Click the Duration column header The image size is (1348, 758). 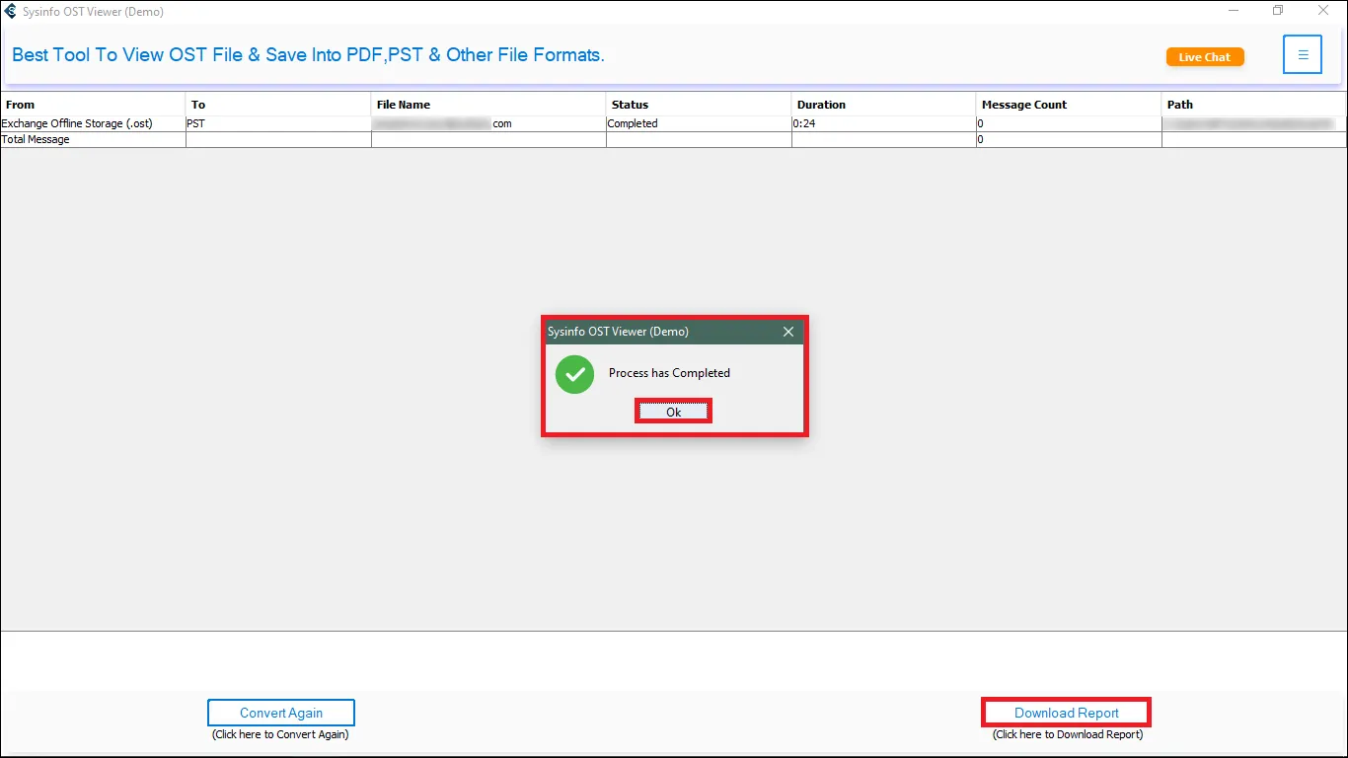(x=884, y=104)
